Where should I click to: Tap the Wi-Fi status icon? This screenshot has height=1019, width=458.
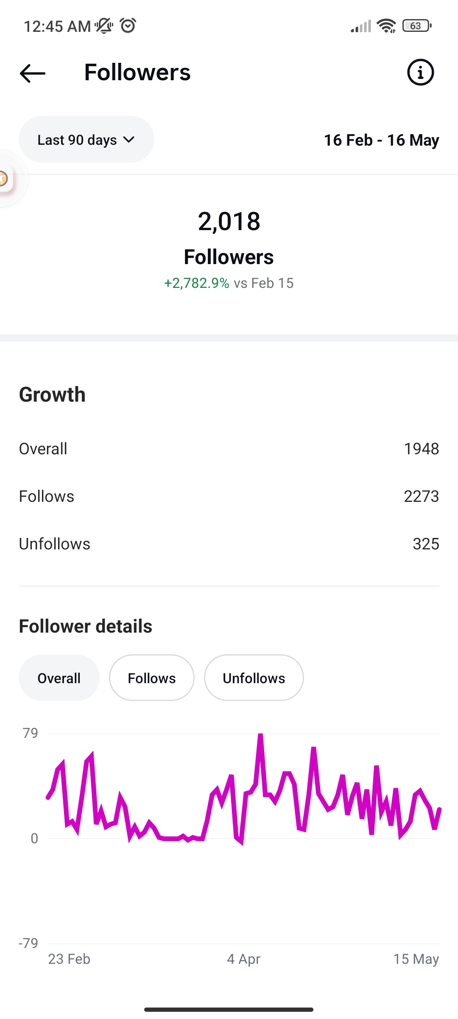386,26
